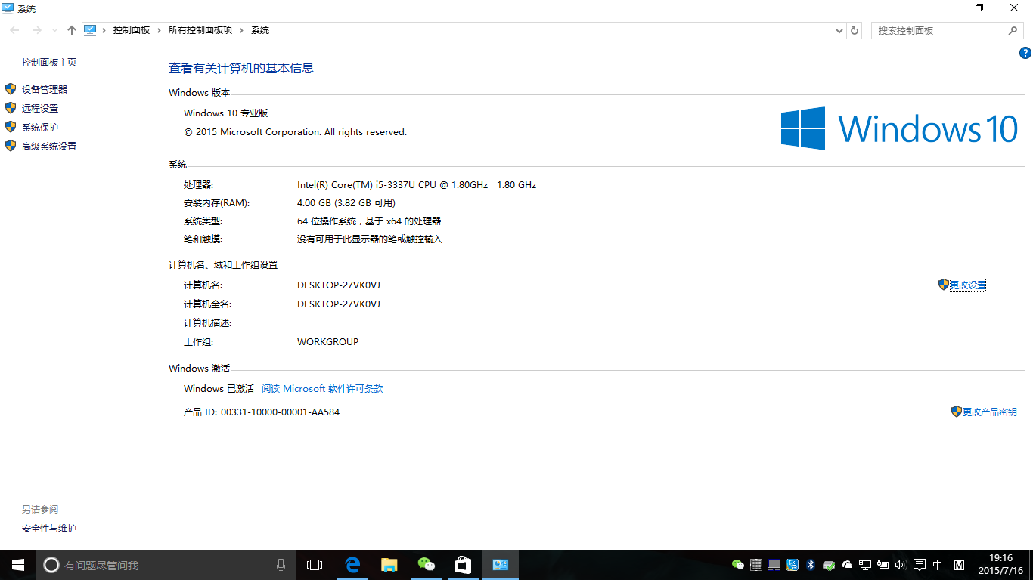Open the Action Center notification icon
The height and width of the screenshot is (580, 1033).
click(918, 564)
